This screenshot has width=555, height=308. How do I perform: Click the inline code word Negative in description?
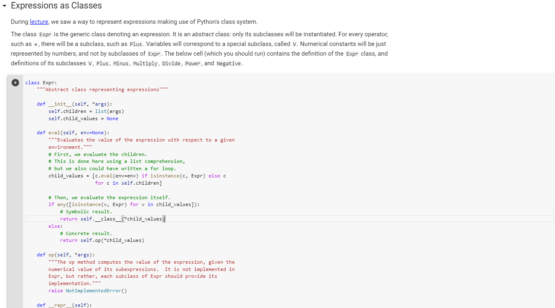tap(228, 63)
